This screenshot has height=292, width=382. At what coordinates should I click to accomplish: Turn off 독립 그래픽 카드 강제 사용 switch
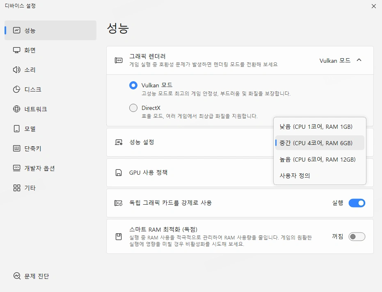click(357, 203)
